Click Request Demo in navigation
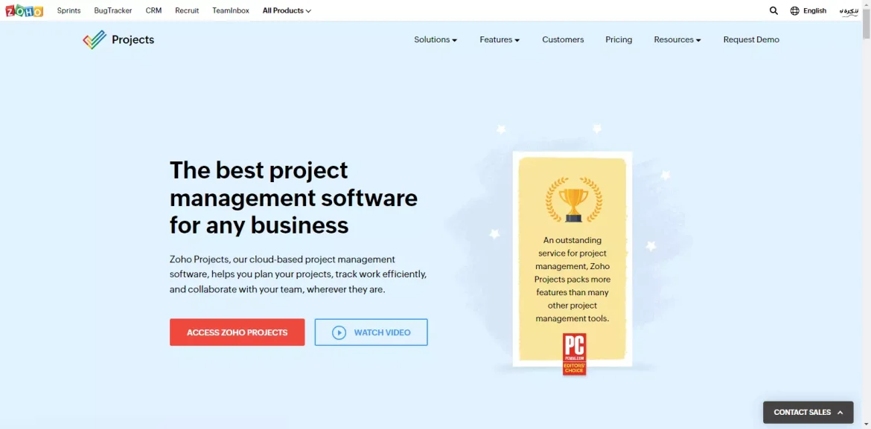Screen dimensions: 871x429 [x=751, y=40]
